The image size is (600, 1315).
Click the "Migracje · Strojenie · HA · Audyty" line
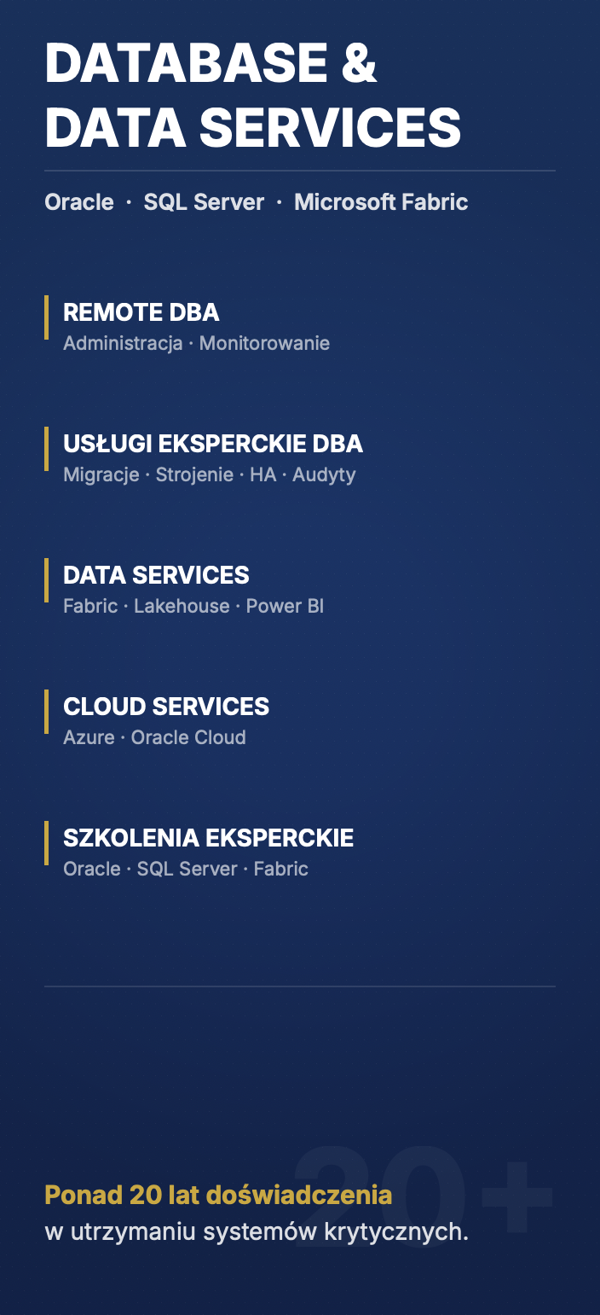(x=210, y=474)
